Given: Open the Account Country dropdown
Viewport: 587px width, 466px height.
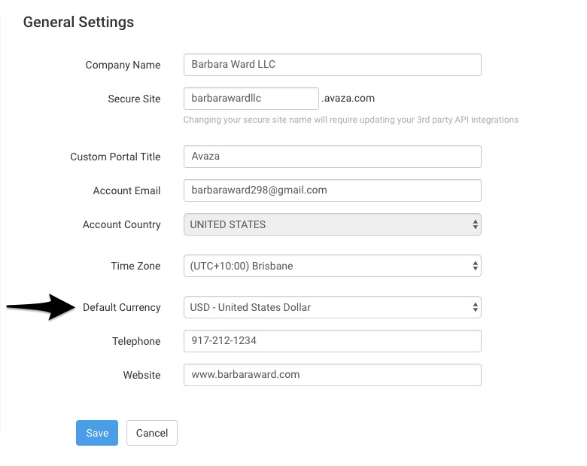Looking at the screenshot, I should point(333,224).
